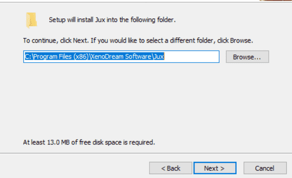Go back with the < Back button

(170, 168)
